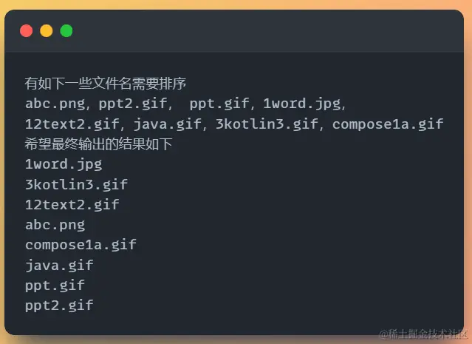The height and width of the screenshot is (344, 472).
Task: Click ppt2.gif in the unsorted input line
Action: click(x=133, y=104)
